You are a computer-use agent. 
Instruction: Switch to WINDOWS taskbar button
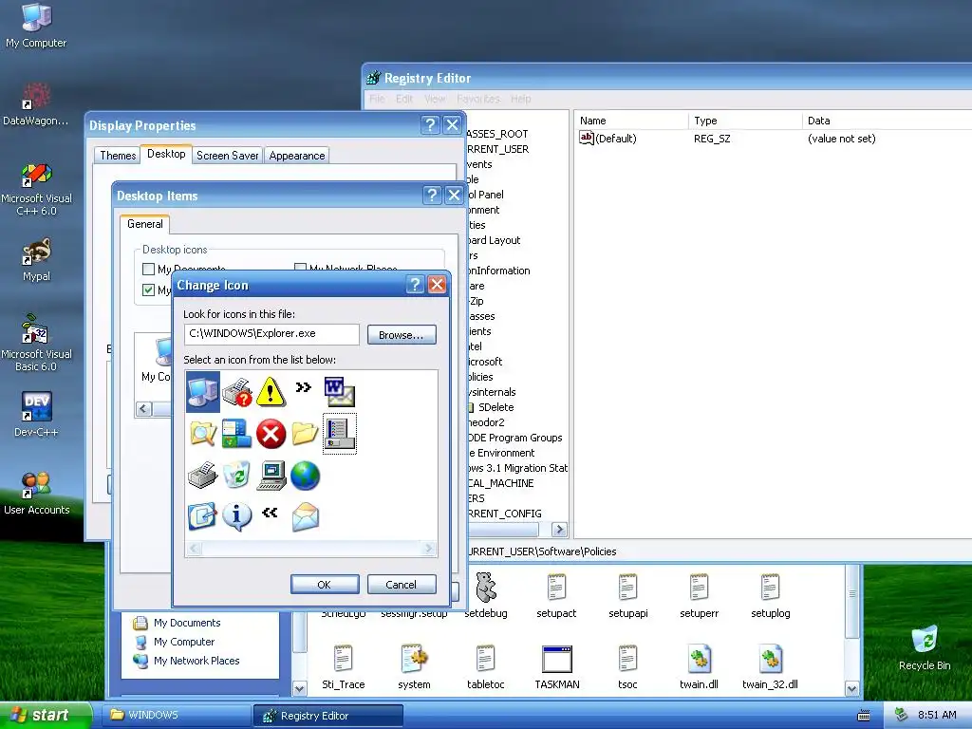(x=176, y=715)
